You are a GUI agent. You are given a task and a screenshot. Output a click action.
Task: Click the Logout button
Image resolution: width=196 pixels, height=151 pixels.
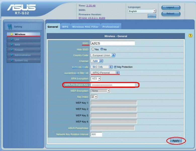pos(171,7)
